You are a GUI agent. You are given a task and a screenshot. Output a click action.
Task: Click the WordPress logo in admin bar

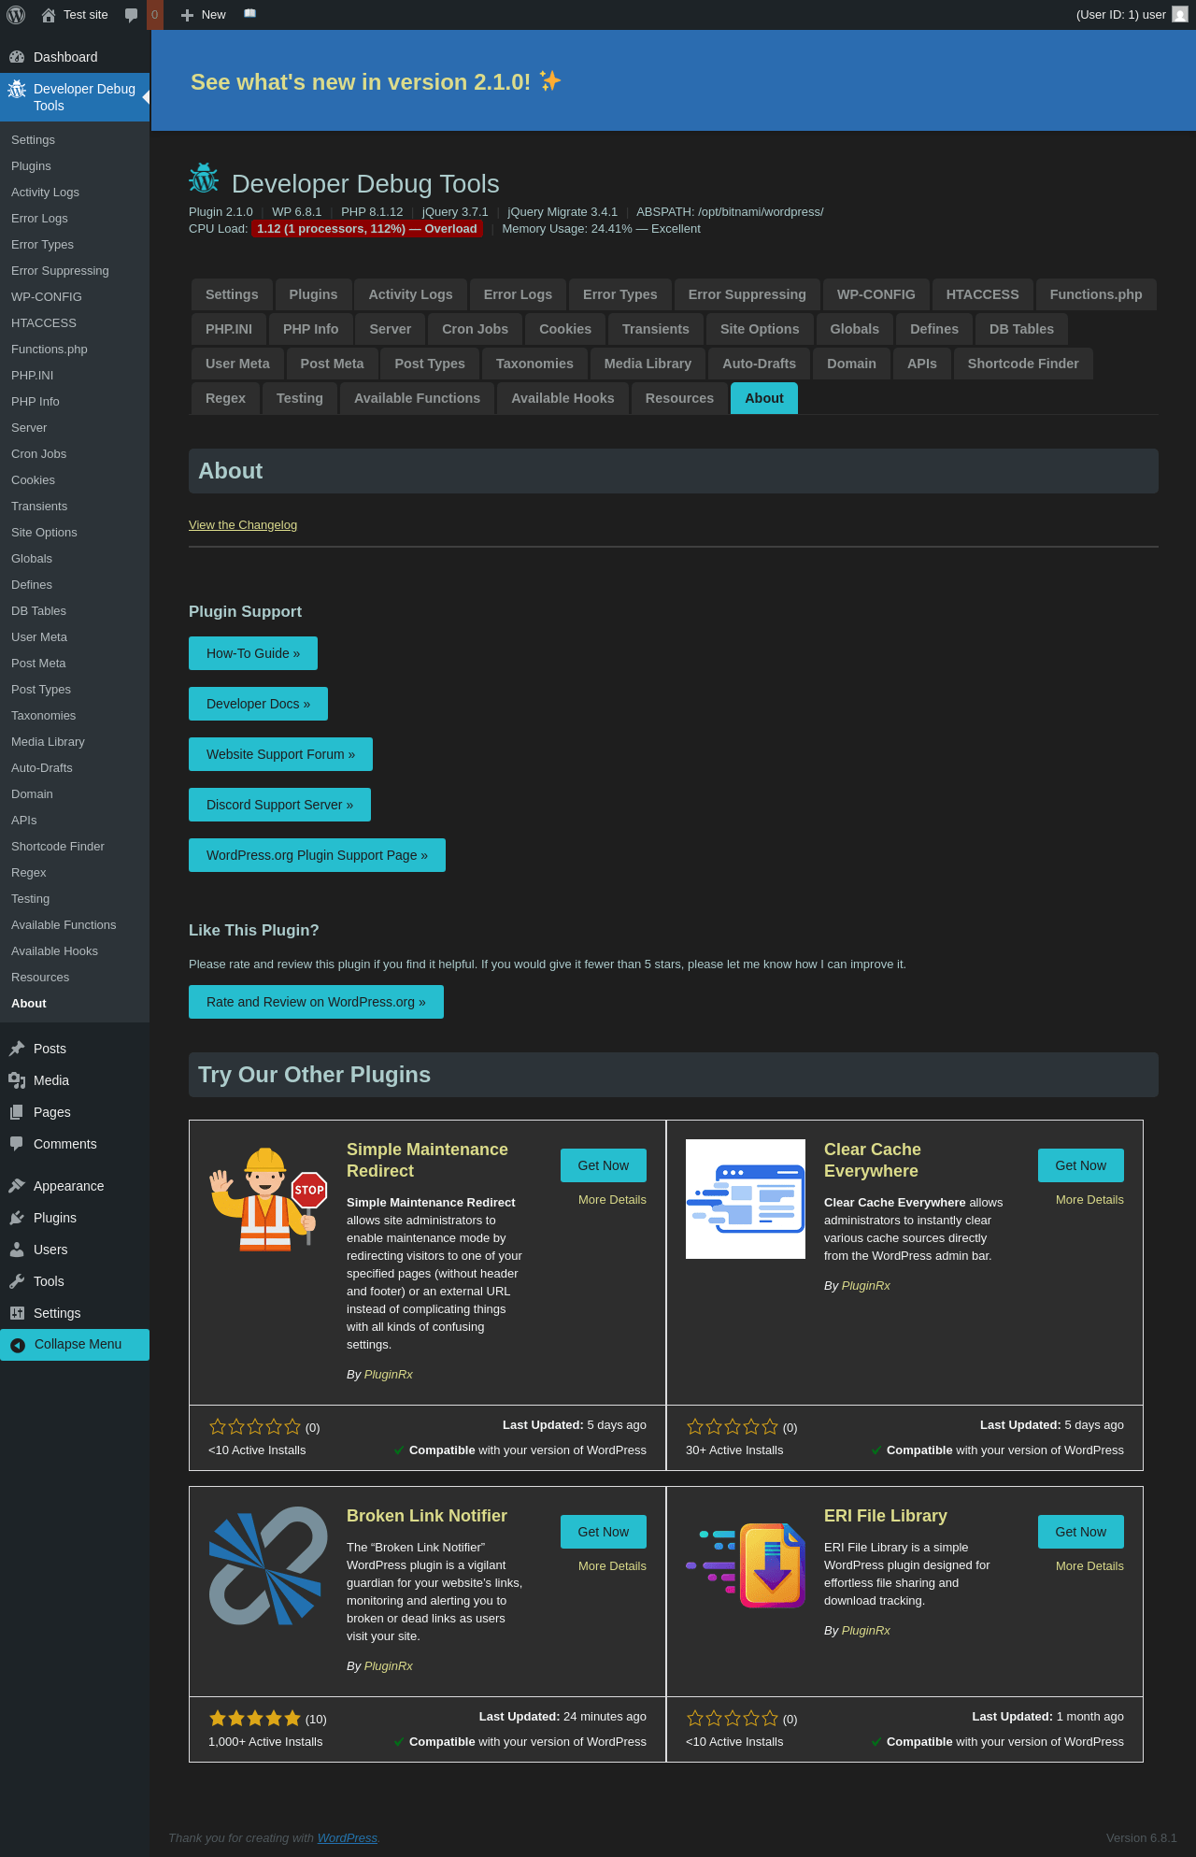16,15
